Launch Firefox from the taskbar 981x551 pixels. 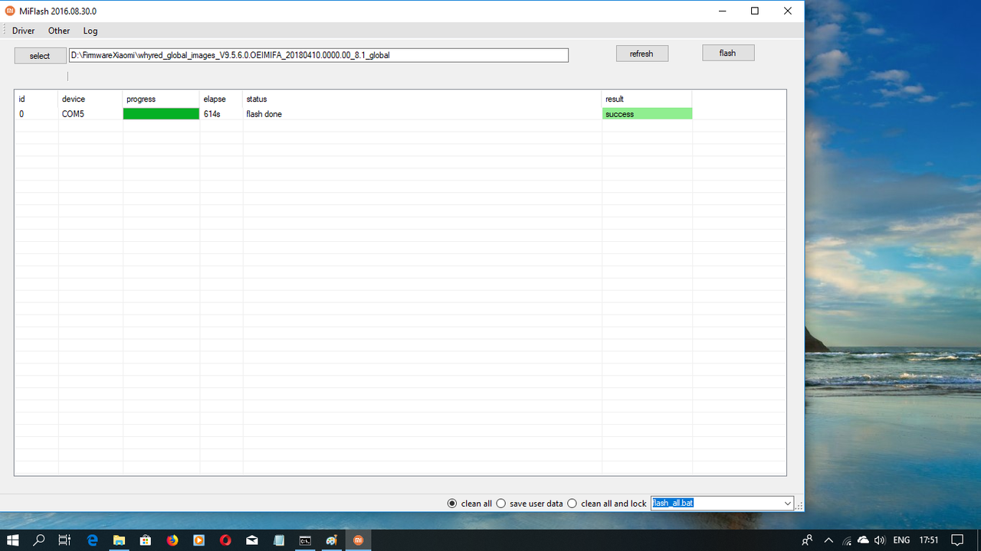[172, 540]
